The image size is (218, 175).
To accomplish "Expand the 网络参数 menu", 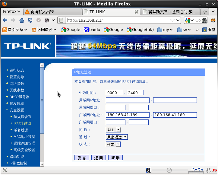I will point(17,84).
